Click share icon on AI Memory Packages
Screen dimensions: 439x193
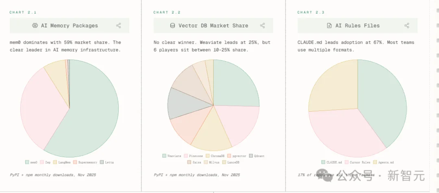(x=119, y=25)
